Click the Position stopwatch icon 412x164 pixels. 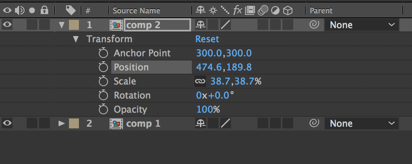[x=103, y=67]
